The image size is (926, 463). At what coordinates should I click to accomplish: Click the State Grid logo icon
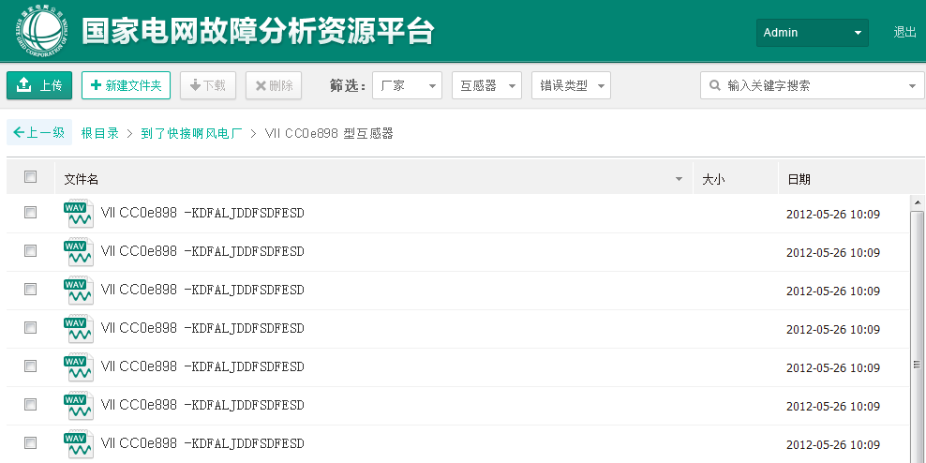39,31
